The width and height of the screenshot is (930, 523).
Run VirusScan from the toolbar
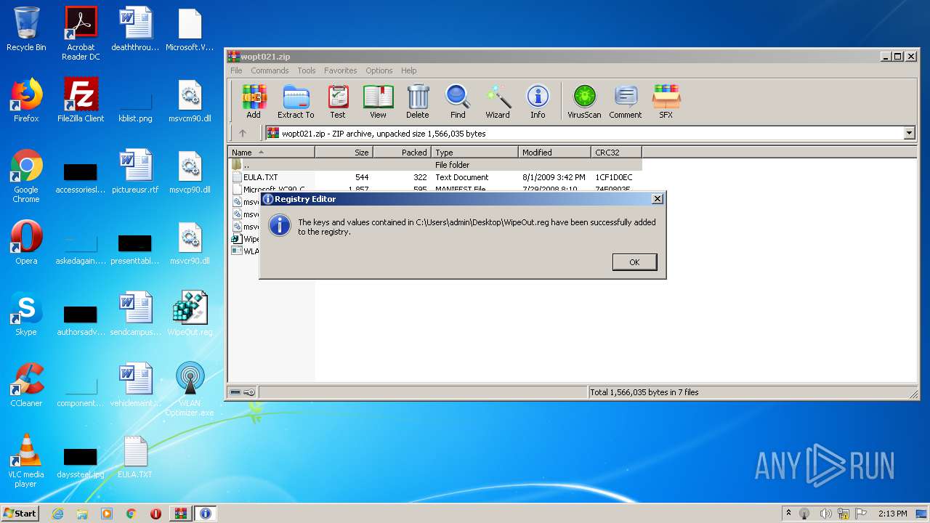(584, 101)
